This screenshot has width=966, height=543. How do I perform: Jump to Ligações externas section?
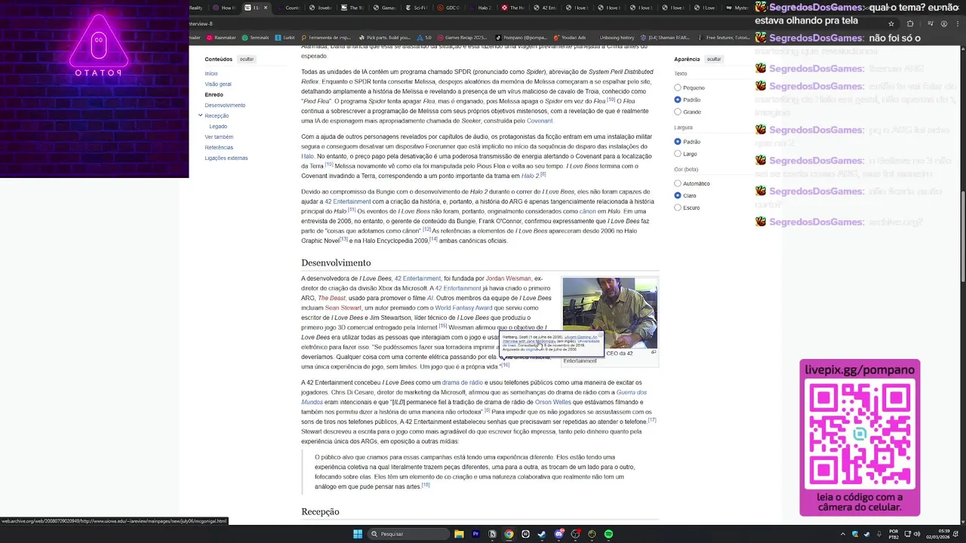[x=226, y=158]
